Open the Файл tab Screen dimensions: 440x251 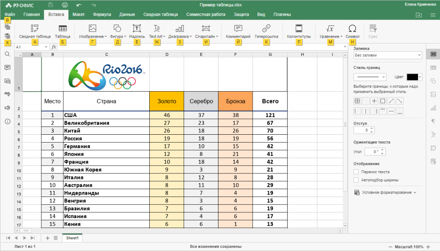click(10, 14)
